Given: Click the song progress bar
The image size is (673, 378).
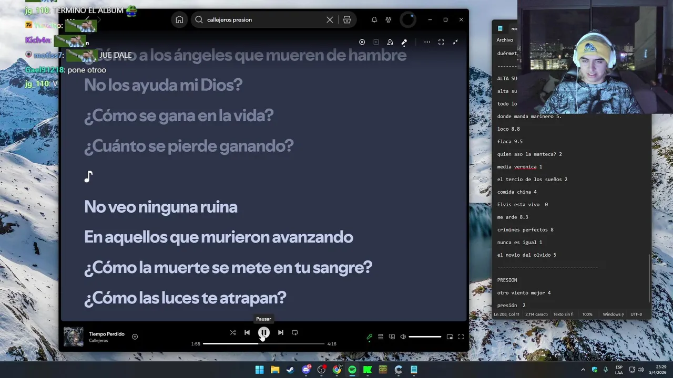Looking at the screenshot, I should pyautogui.click(x=263, y=344).
